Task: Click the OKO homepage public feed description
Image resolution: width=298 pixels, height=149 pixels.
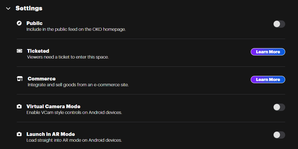Action: tap(76, 30)
